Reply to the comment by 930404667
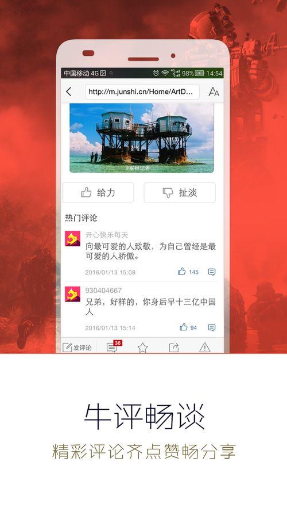The width and height of the screenshot is (287, 511). tap(212, 327)
